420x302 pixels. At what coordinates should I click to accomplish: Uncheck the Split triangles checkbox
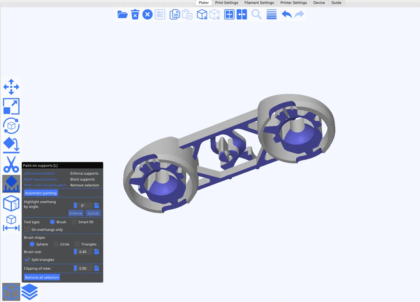point(27,260)
